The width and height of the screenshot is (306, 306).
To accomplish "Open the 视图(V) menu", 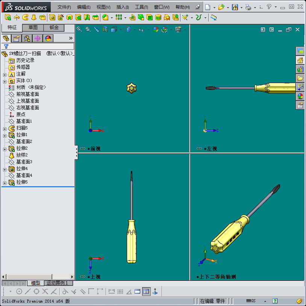I will pos(103,7).
